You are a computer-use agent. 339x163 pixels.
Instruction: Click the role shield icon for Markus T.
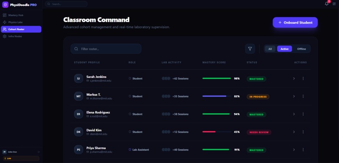[x=130, y=96]
